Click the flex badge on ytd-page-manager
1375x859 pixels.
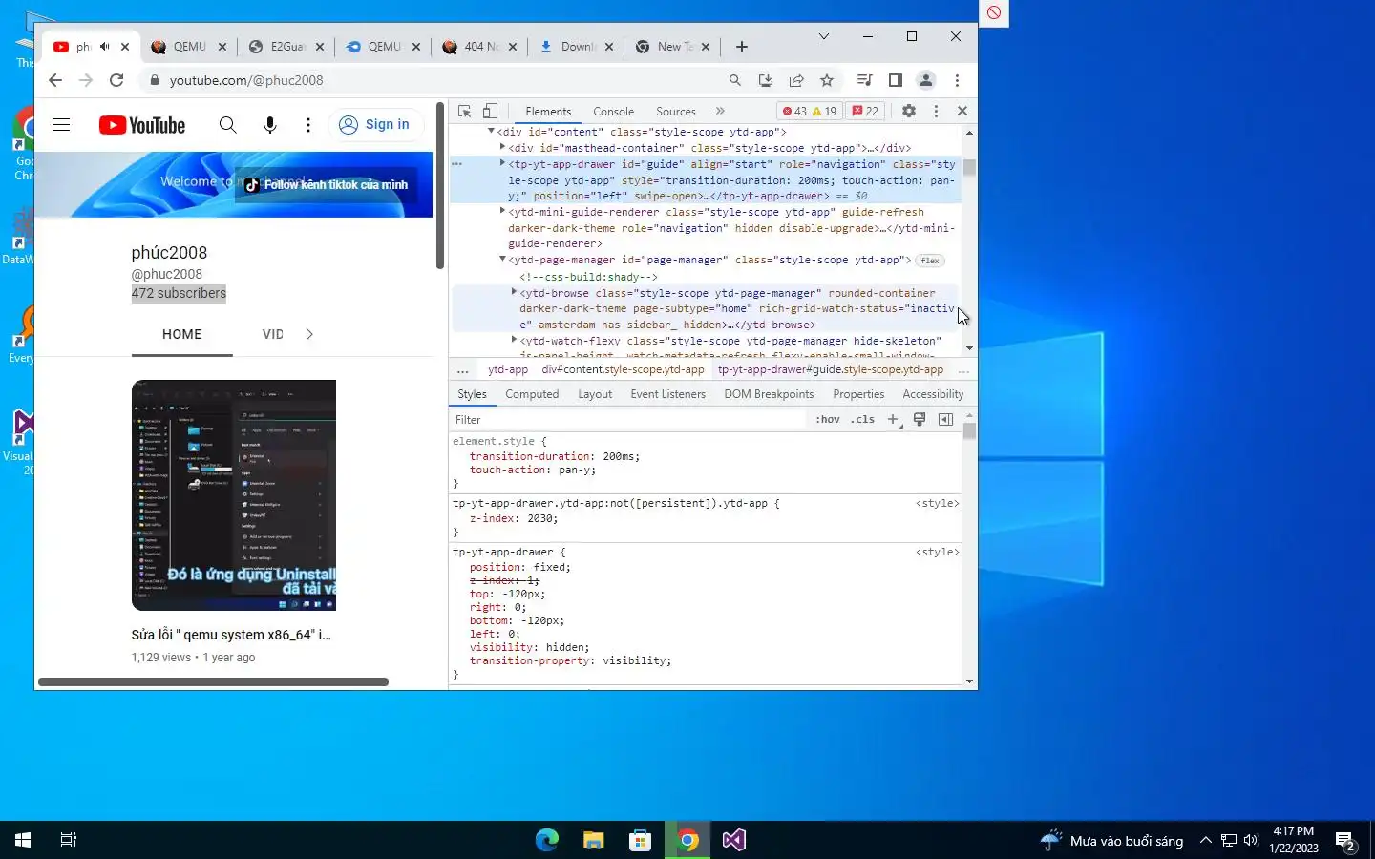(x=930, y=261)
